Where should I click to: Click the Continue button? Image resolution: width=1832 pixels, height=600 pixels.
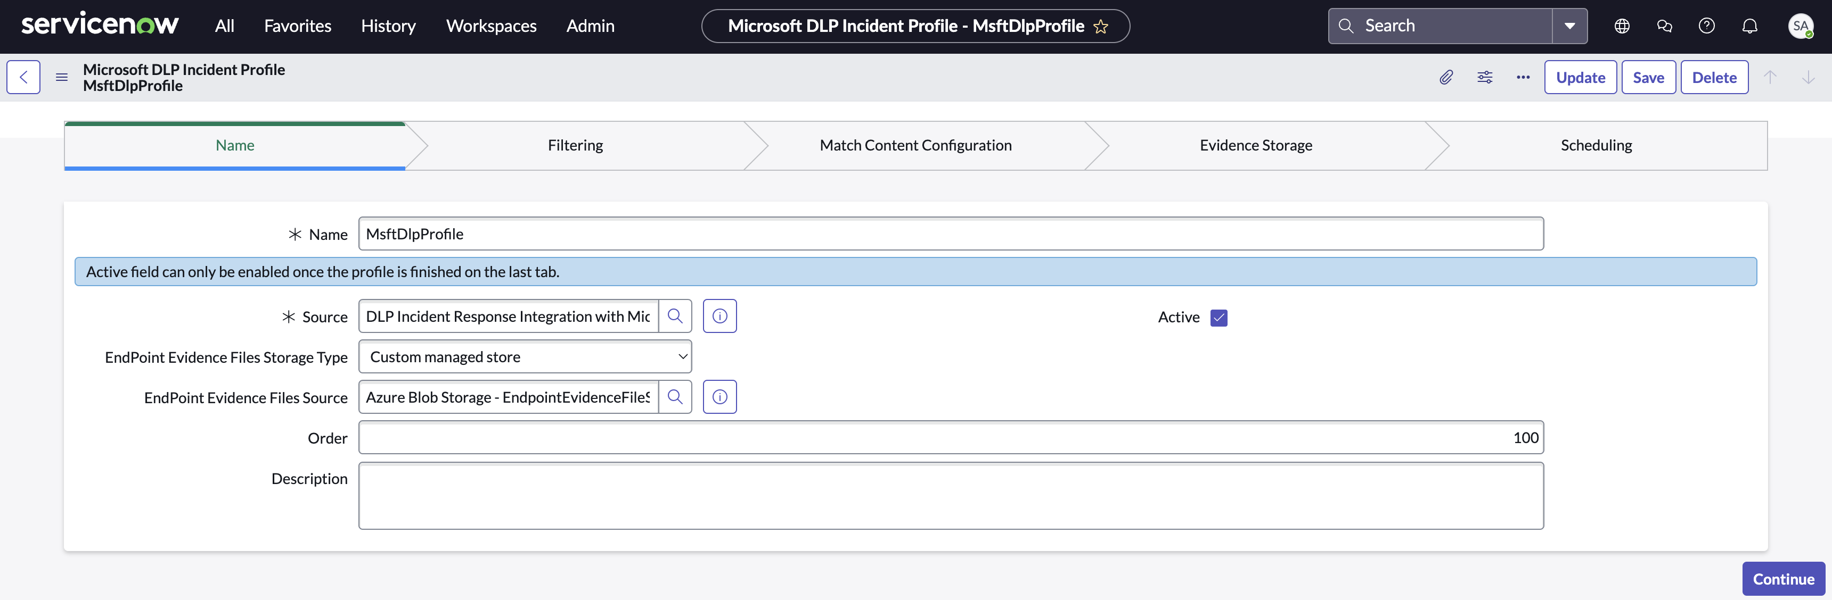[1784, 579]
